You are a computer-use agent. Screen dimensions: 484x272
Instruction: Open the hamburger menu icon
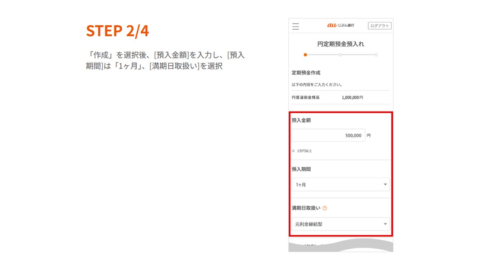tap(296, 26)
